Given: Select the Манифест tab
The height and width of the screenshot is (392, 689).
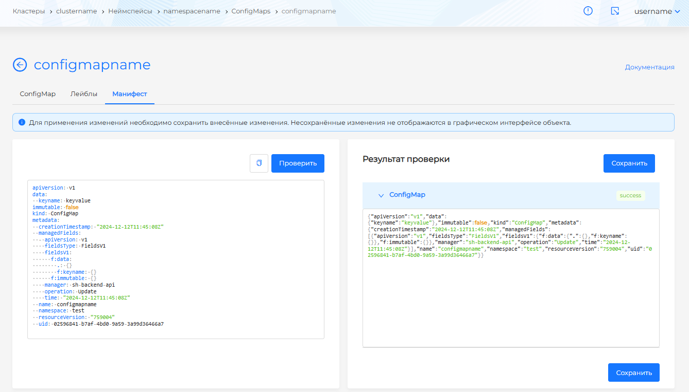Looking at the screenshot, I should 130,94.
